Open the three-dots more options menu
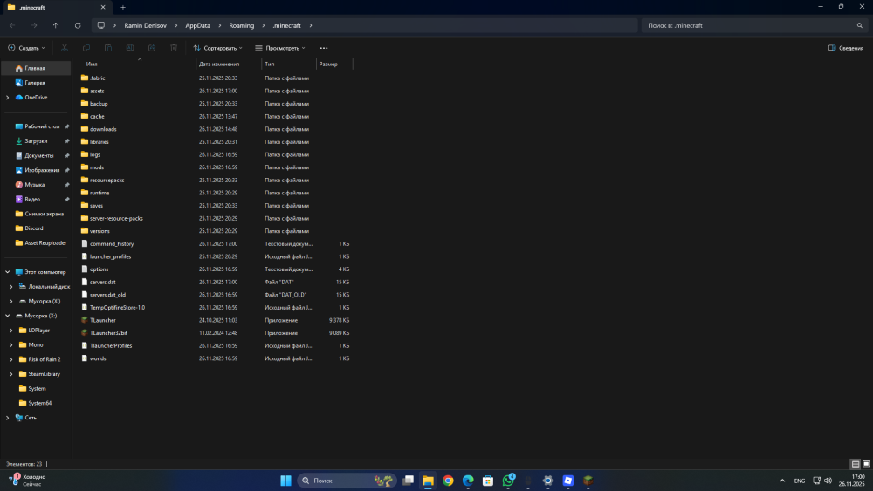Image resolution: width=873 pixels, height=491 pixels. click(x=324, y=48)
